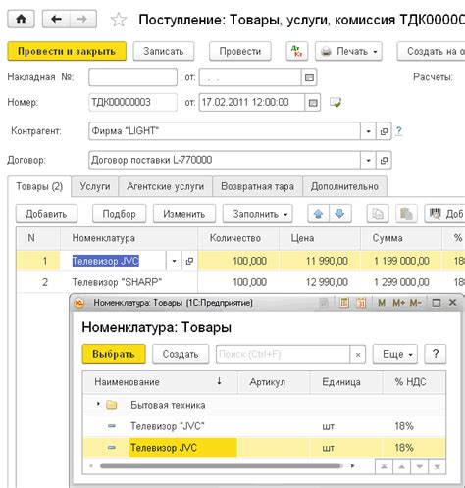This screenshot has height=488, width=465.
Task: Expand the Контрагент dropdown list
Action: click(x=368, y=131)
